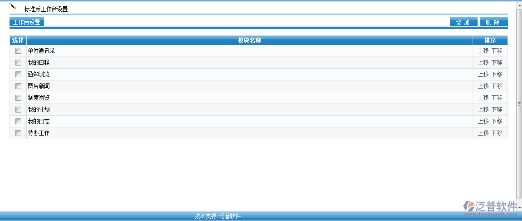The width and height of the screenshot is (522, 221).
Task: Move 单位通讯录 up with 上移
Action: [483, 51]
